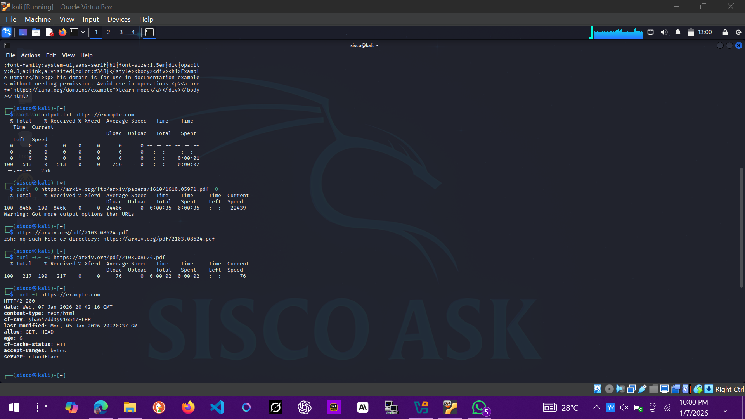745x419 pixels.
Task: Open the Kali file manager icon
Action: [36, 32]
